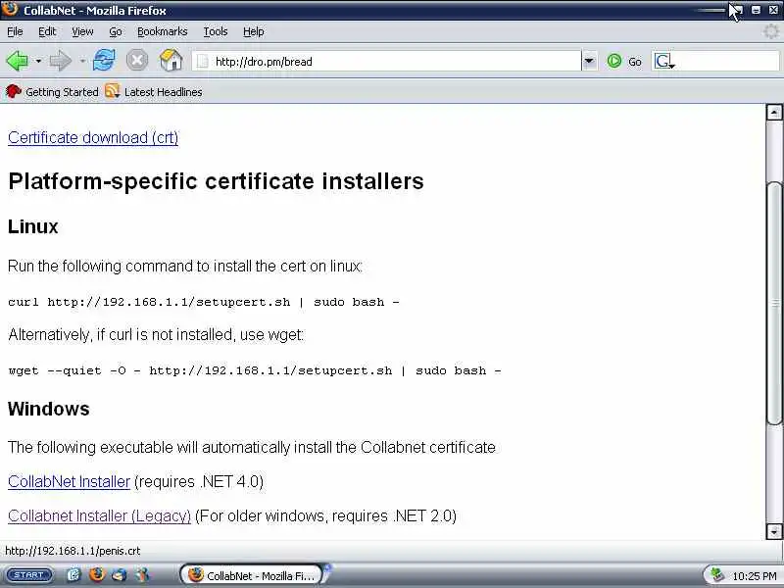
Task: Click the curl setupcert.sh command line
Action: click(x=204, y=302)
